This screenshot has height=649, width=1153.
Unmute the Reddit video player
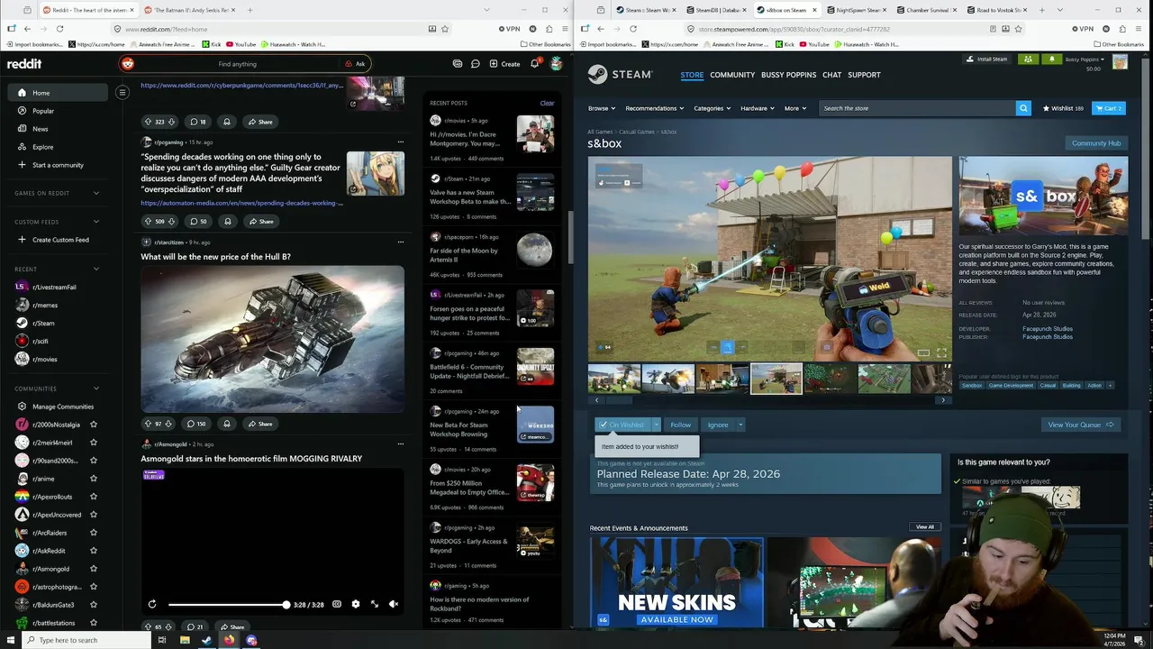pyautogui.click(x=394, y=604)
